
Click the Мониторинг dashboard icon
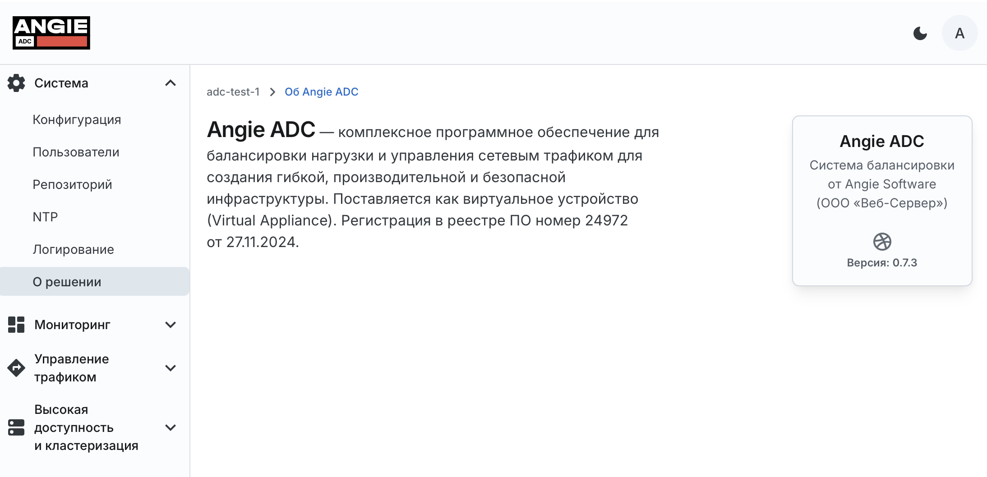(16, 325)
